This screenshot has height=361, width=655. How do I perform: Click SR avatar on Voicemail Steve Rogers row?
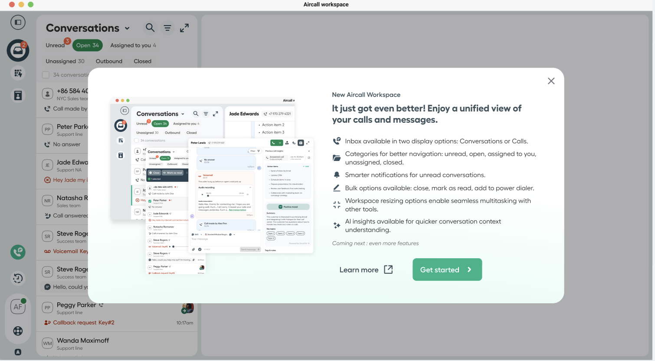(x=47, y=236)
